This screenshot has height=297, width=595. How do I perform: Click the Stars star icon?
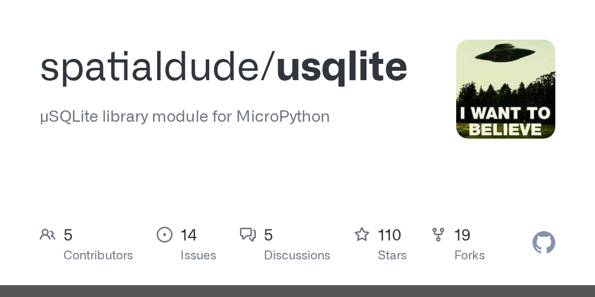click(x=362, y=235)
